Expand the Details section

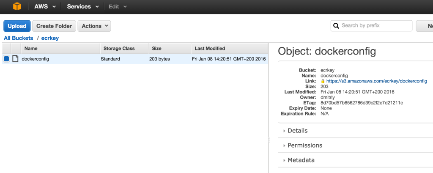coord(297,131)
